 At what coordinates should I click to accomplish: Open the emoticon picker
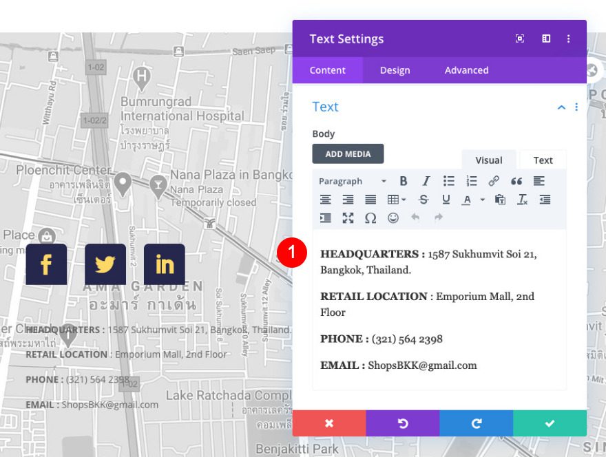393,217
